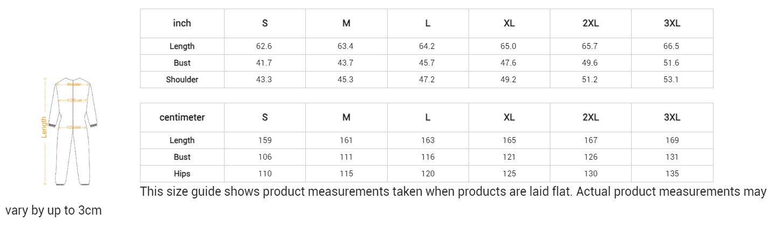
Task: Select the 161 length value for M
Action: coord(346,140)
